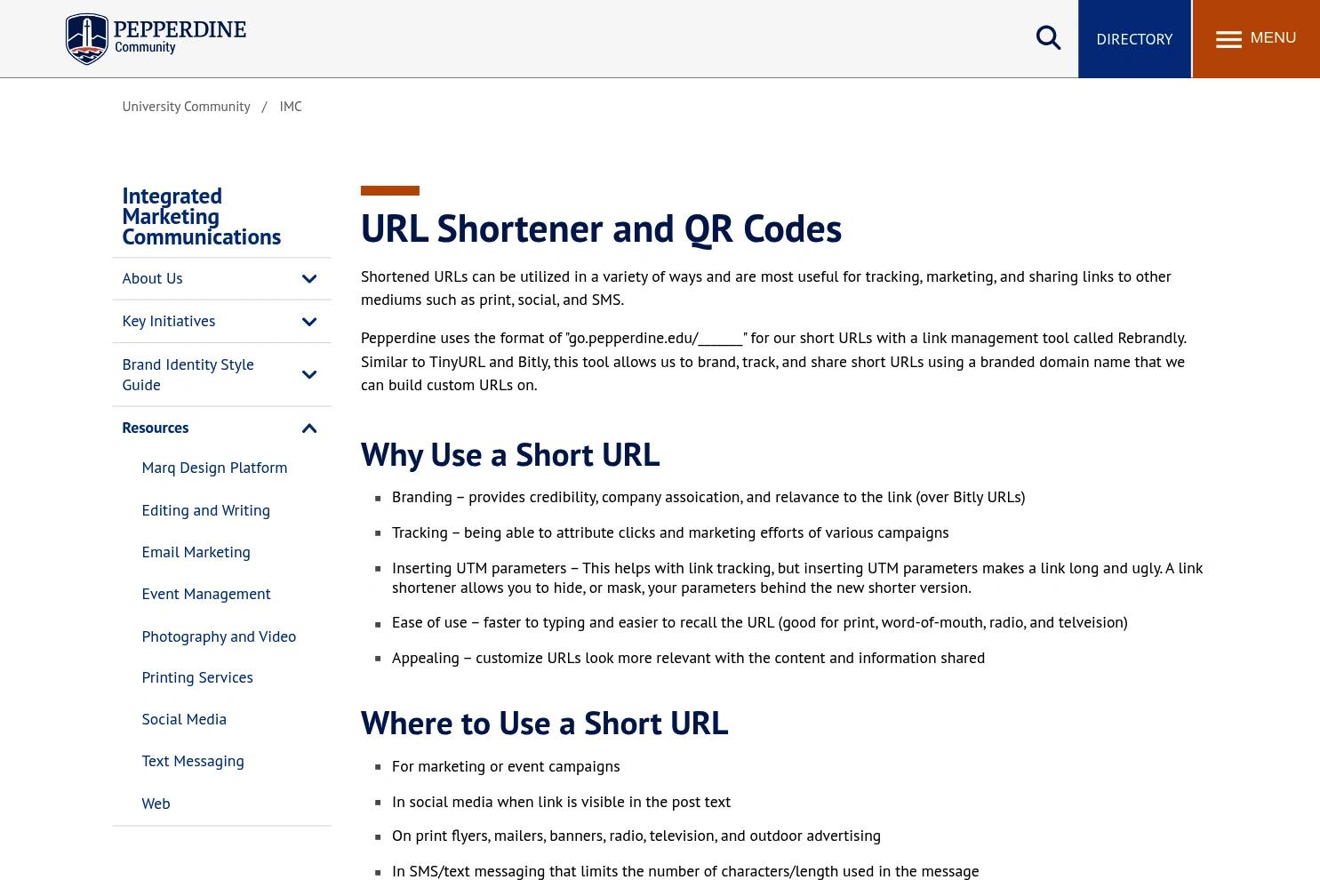Open Text Messaging sidebar link
The height and width of the screenshot is (880, 1320).
(193, 761)
